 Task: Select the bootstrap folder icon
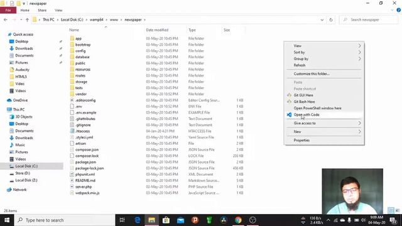pyautogui.click(x=72, y=45)
